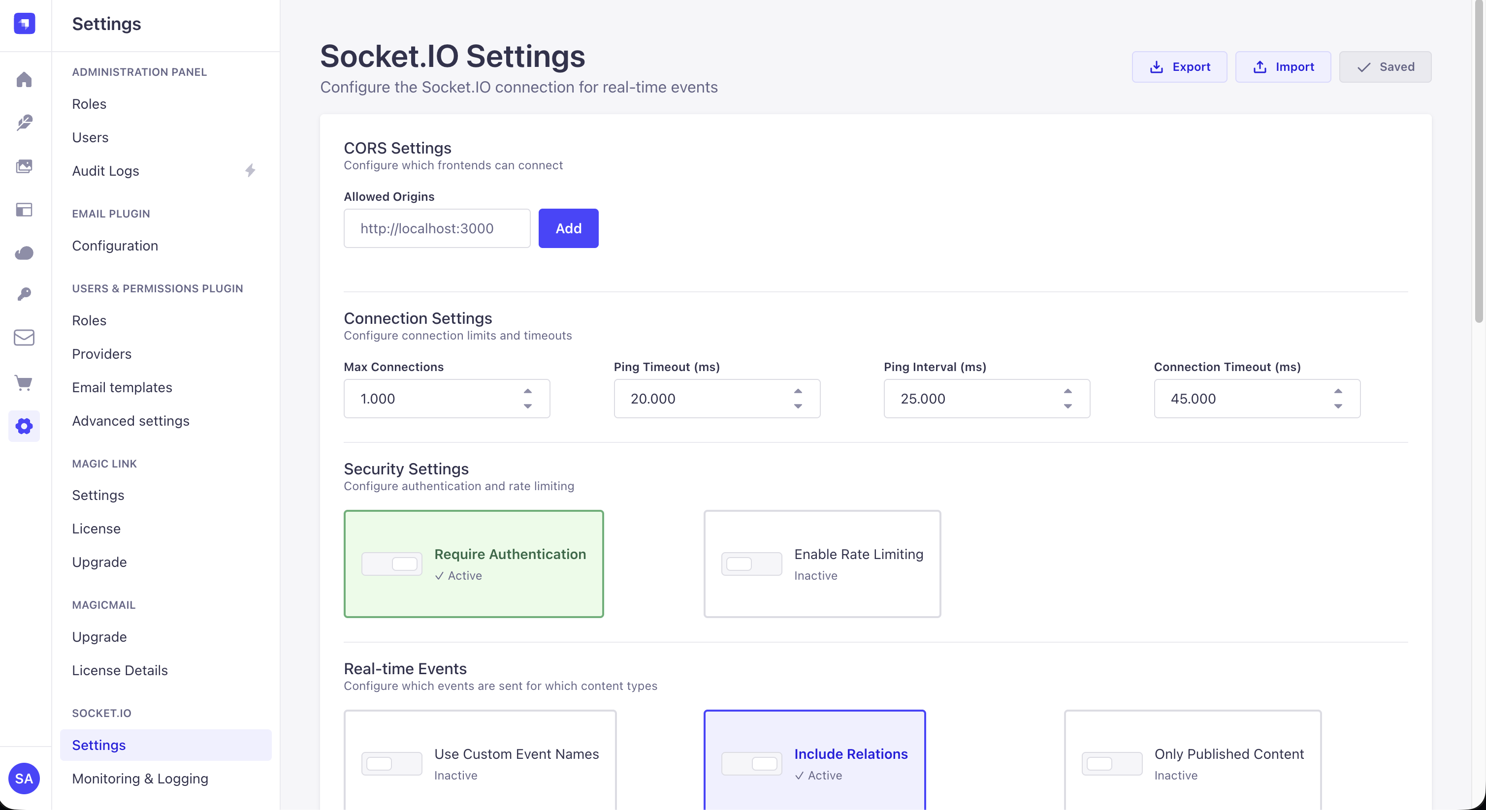1486x810 pixels.
Task: Open Magic Link License page
Action: 165,528
